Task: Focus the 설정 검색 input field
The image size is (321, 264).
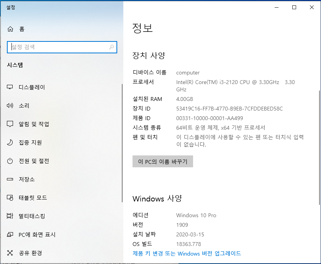Action: click(x=62, y=47)
